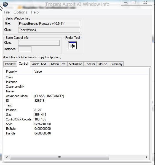Click the right scroll arrow
Viewport: 155px width, 165px height.
(146, 157)
